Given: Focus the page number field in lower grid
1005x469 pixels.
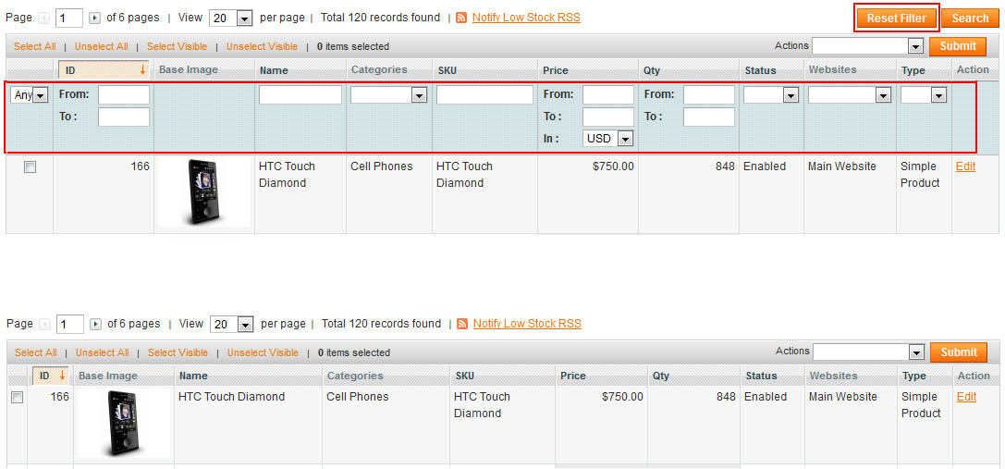Looking at the screenshot, I should [x=70, y=324].
